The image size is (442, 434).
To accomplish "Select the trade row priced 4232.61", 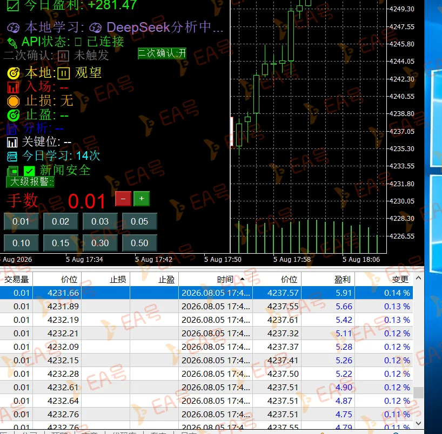I will pos(206,387).
